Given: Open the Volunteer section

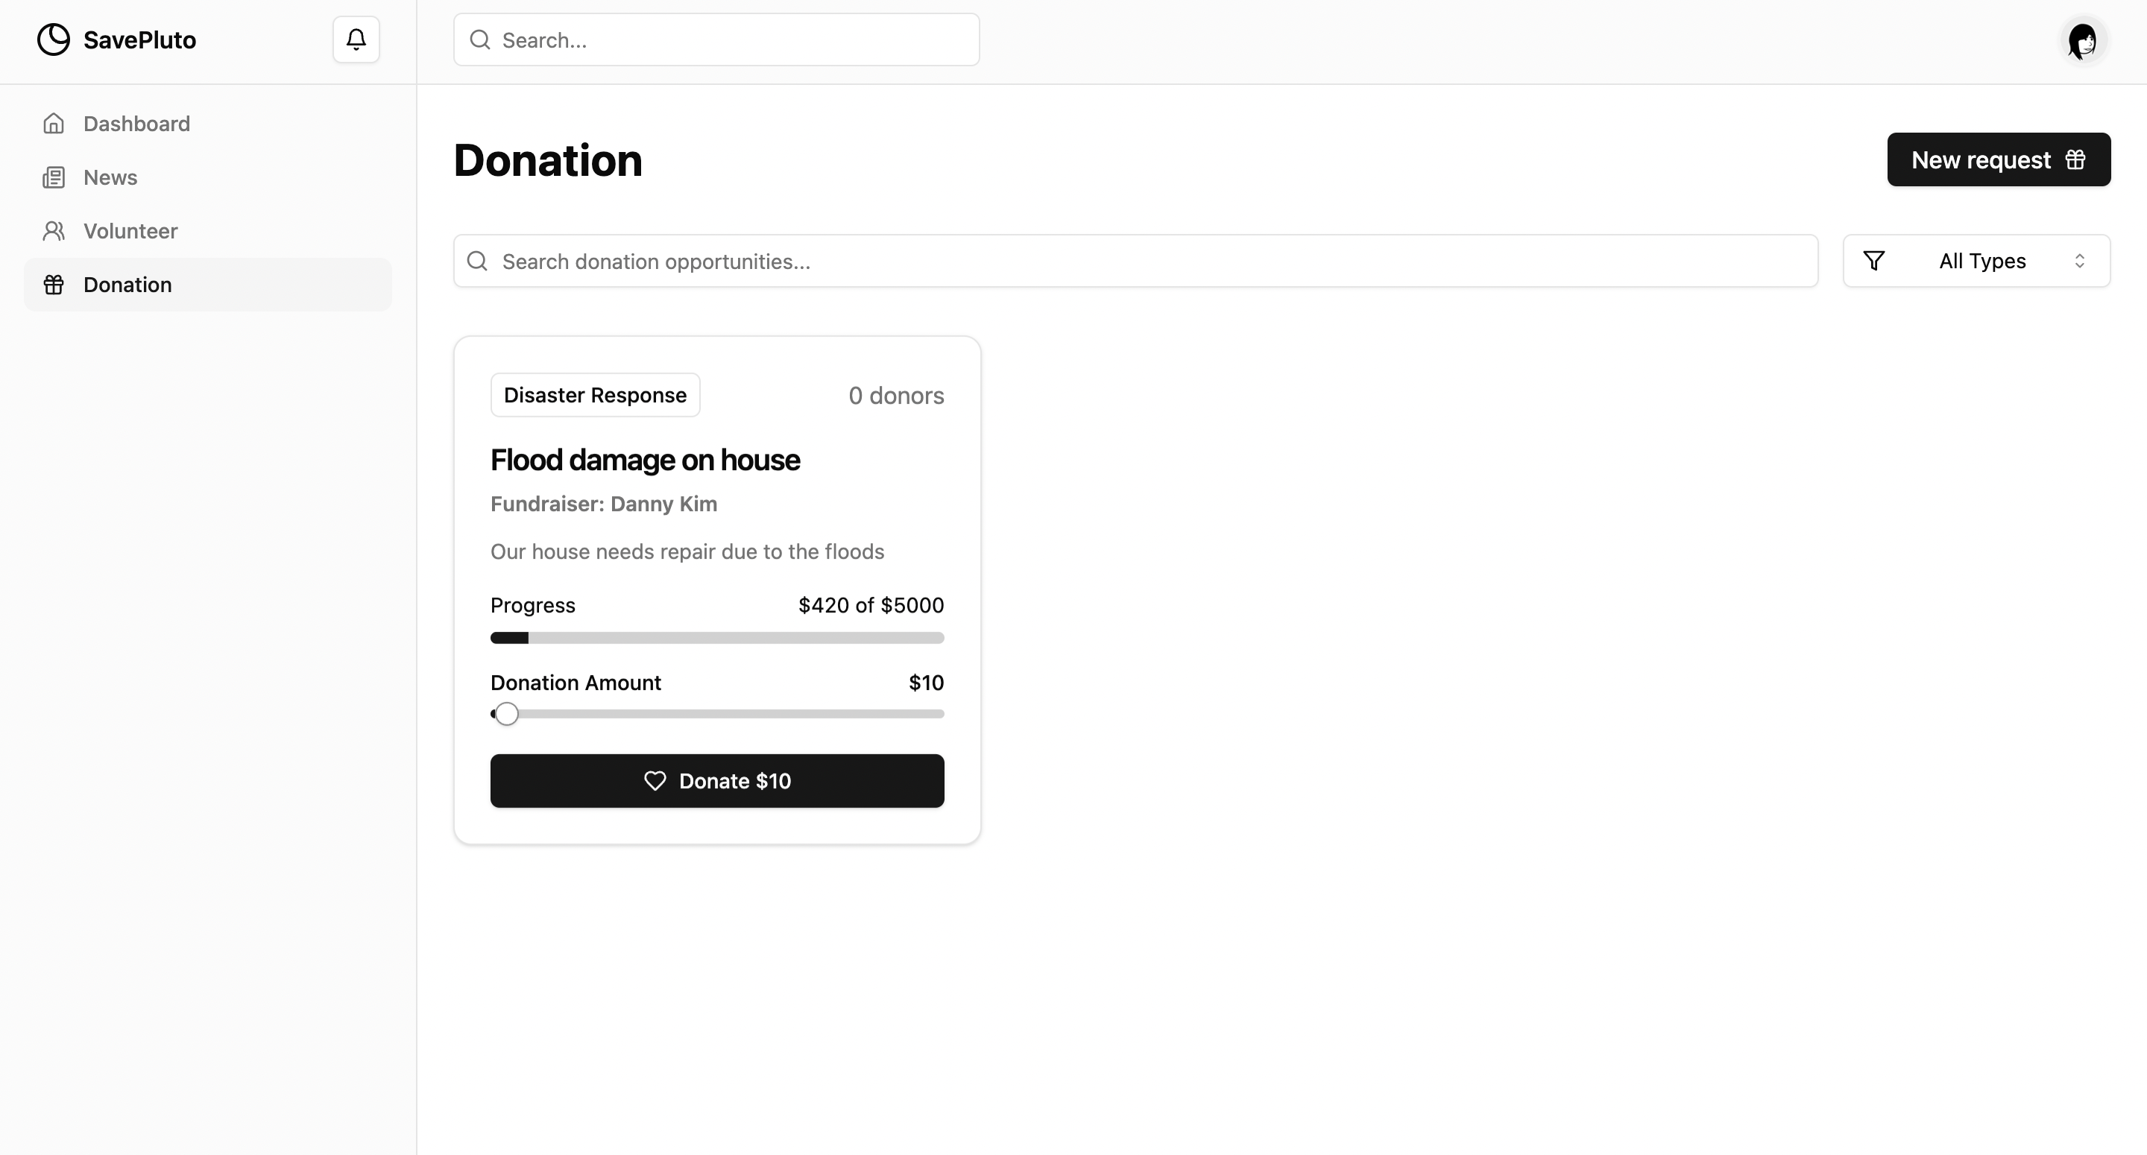Looking at the screenshot, I should pyautogui.click(x=130, y=231).
